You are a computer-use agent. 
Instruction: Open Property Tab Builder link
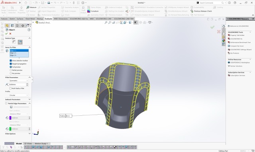click(237, 35)
